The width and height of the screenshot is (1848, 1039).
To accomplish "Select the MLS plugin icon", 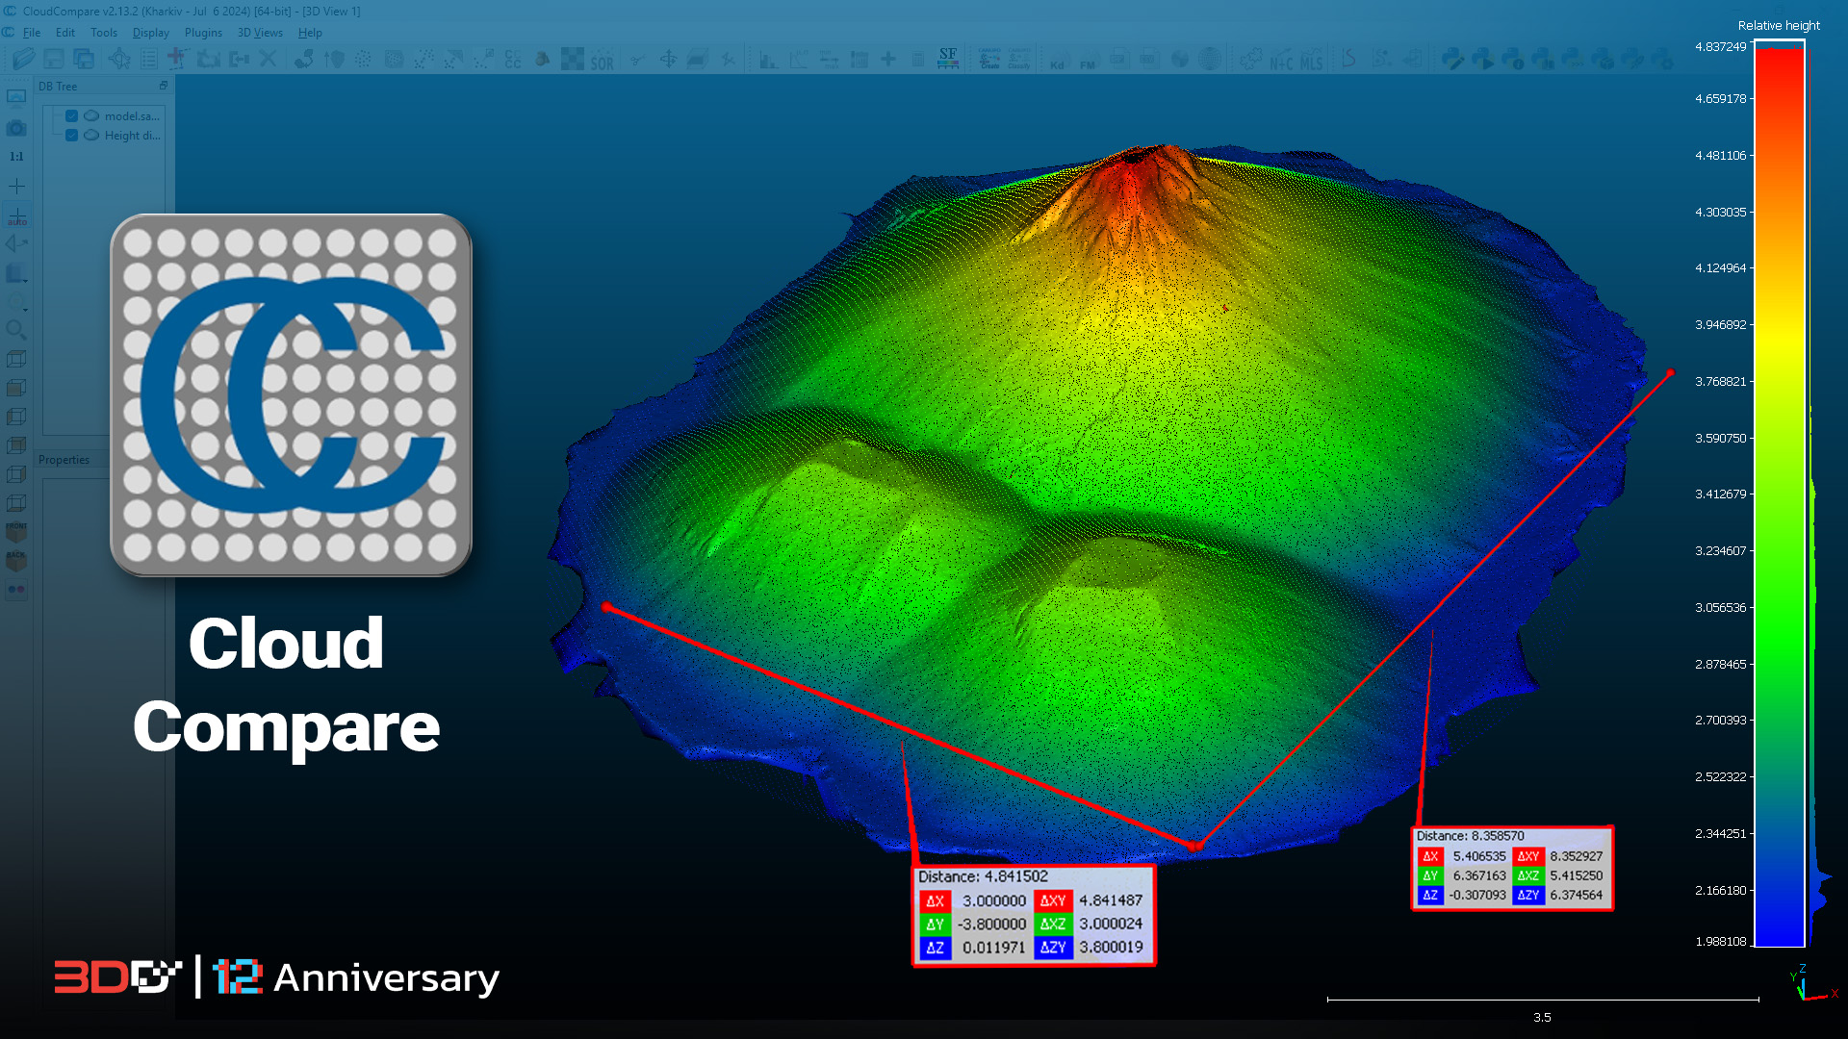I will [1312, 61].
